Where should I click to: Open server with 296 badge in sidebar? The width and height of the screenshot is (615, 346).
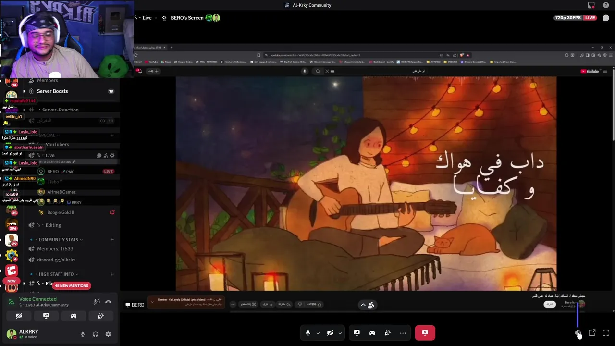click(11, 224)
